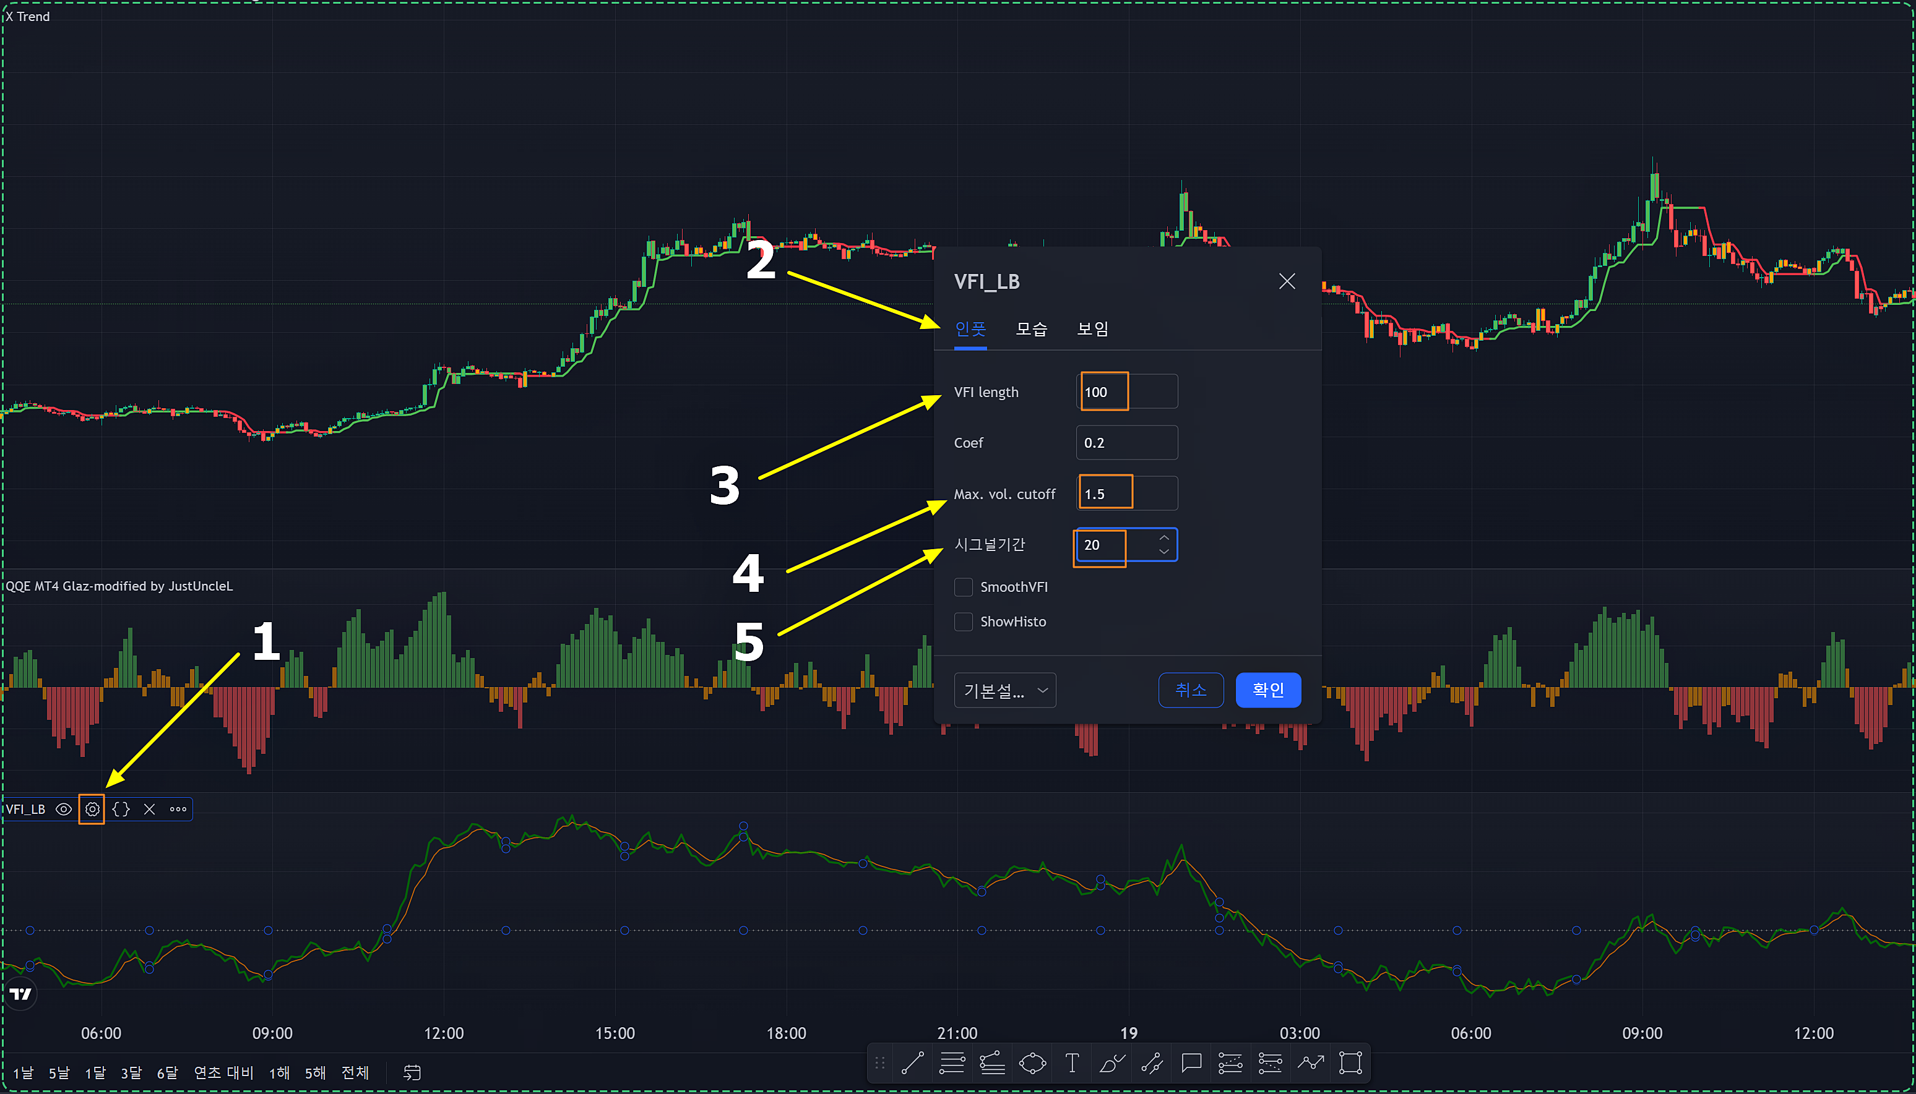This screenshot has width=1916, height=1094.
Task: Select the brush drawing tool
Action: [x=1111, y=1063]
